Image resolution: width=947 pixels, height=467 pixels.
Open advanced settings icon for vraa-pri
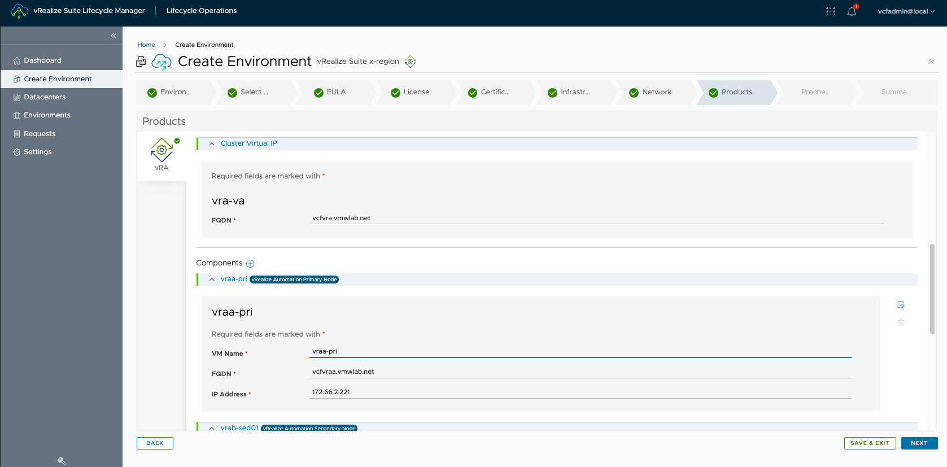click(x=901, y=304)
